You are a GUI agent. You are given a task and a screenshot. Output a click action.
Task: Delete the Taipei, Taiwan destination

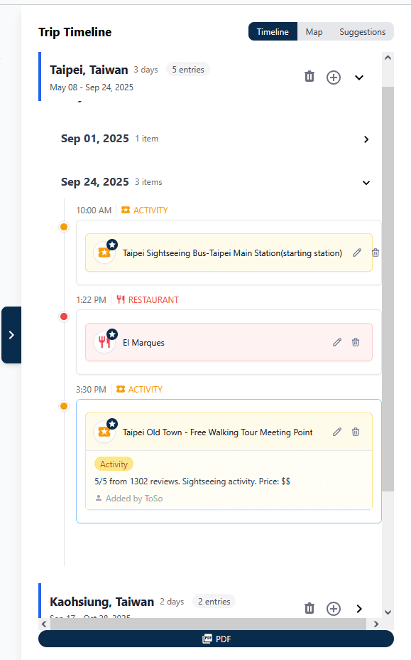coord(309,77)
